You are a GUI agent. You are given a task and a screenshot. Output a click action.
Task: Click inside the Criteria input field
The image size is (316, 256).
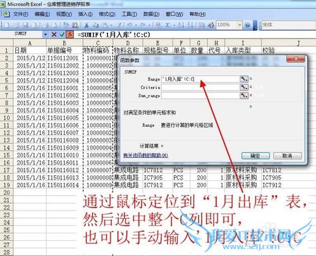pos(200,87)
